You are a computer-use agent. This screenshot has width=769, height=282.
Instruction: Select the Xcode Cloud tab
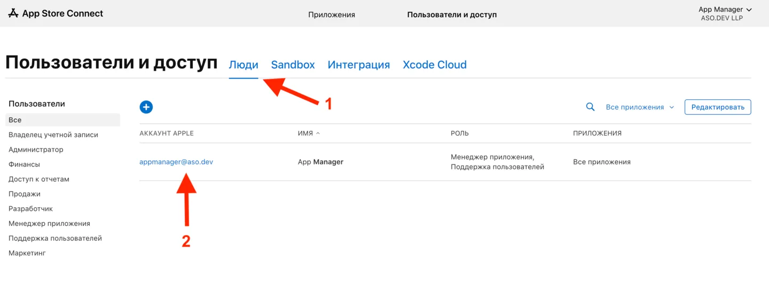click(434, 65)
